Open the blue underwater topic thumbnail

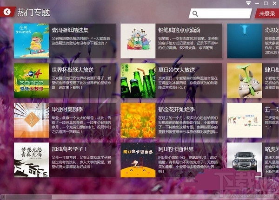[x=245, y=41]
